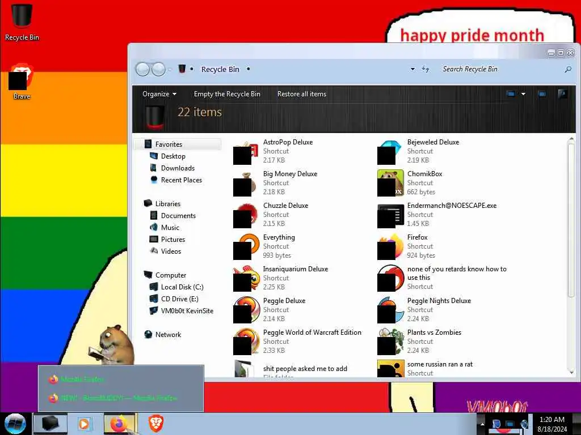Select the Plants vs Zombies icon
The image size is (581, 435).
390,342
